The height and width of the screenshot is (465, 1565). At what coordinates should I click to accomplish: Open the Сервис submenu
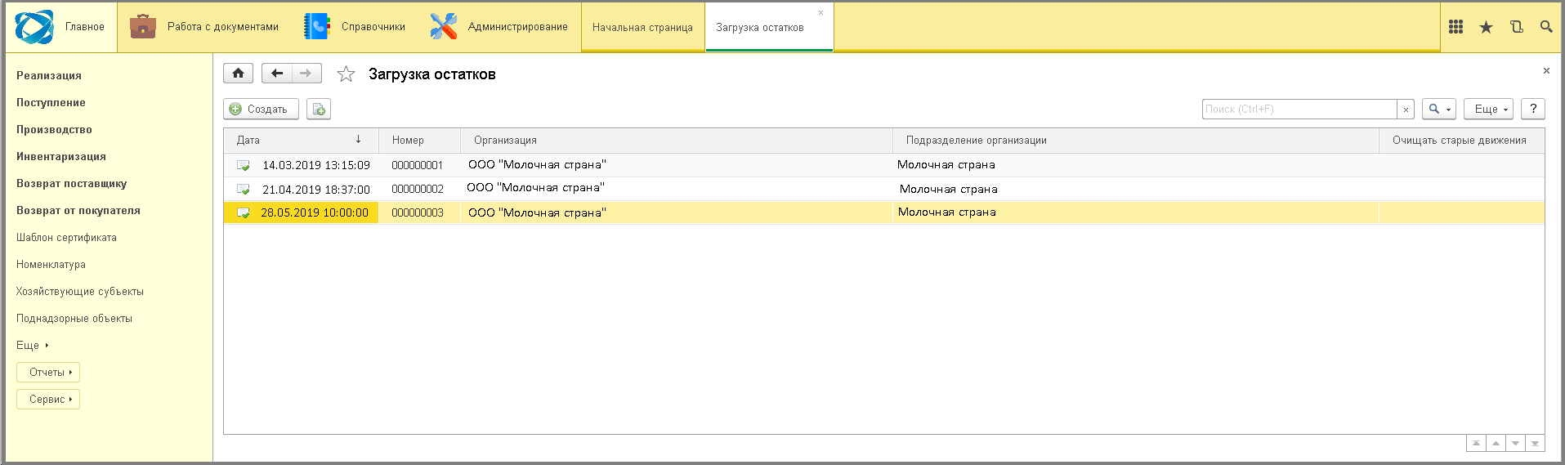point(48,400)
